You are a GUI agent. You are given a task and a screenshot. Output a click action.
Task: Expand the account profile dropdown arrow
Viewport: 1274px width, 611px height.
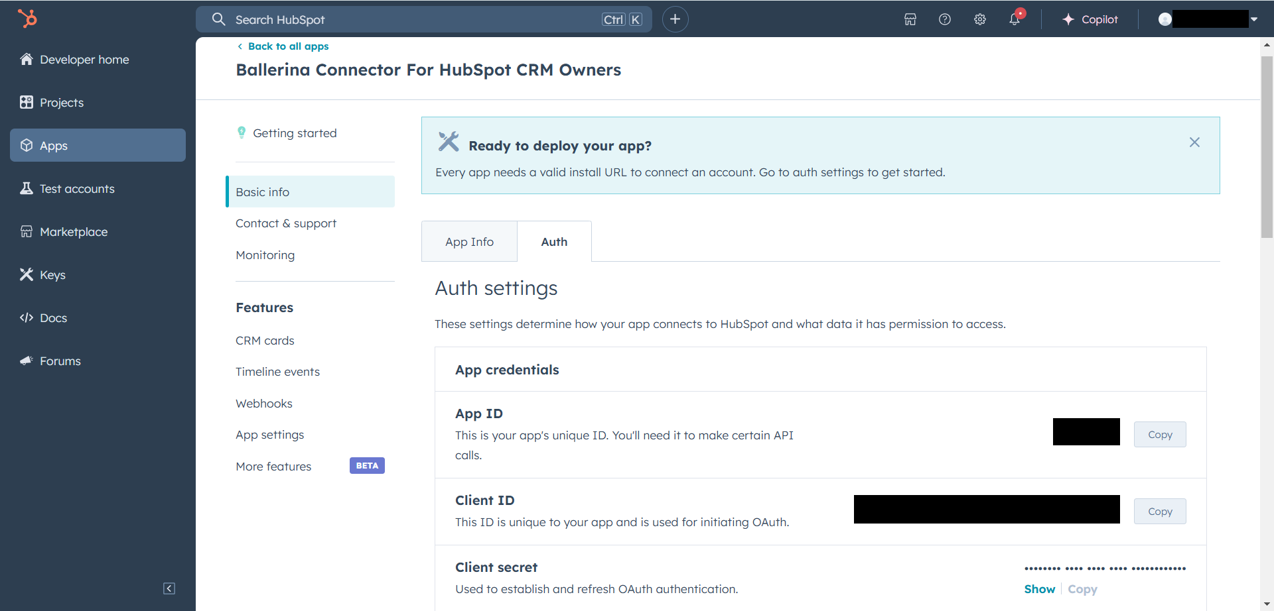tap(1254, 19)
